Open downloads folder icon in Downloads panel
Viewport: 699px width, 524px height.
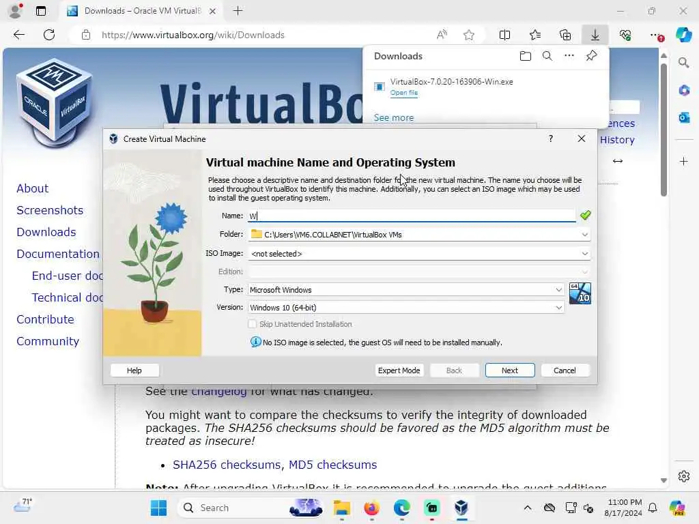coord(526,56)
